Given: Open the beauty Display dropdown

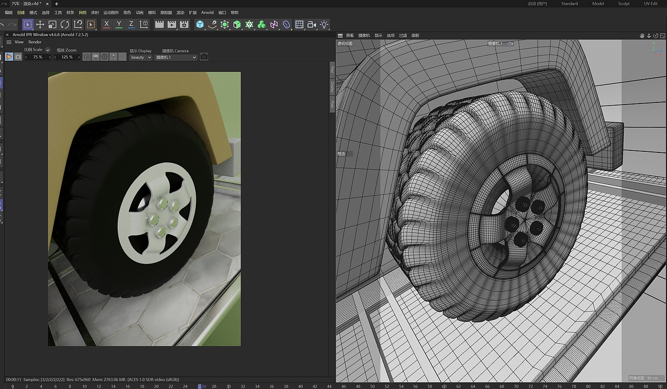Looking at the screenshot, I should point(141,57).
